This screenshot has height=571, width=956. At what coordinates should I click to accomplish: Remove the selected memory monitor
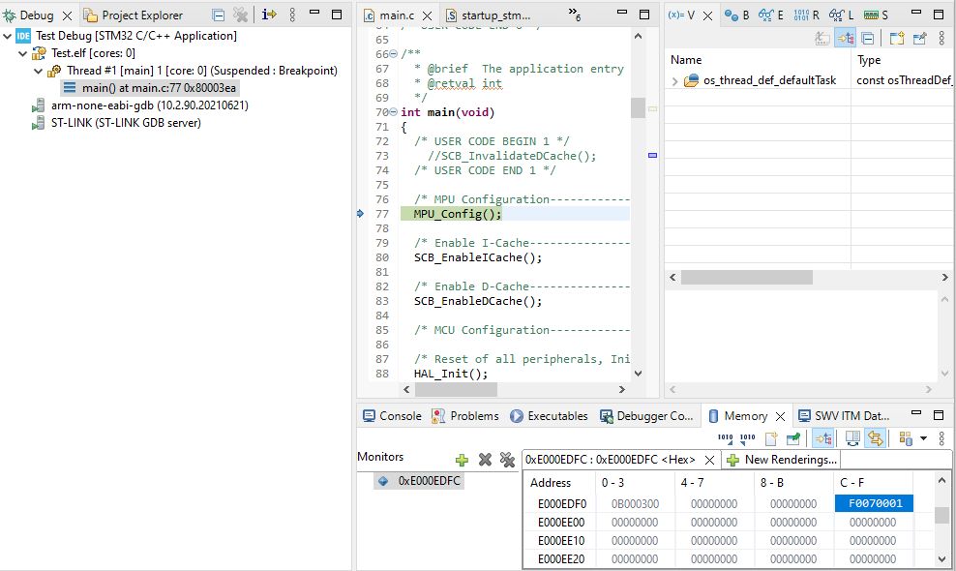[485, 460]
